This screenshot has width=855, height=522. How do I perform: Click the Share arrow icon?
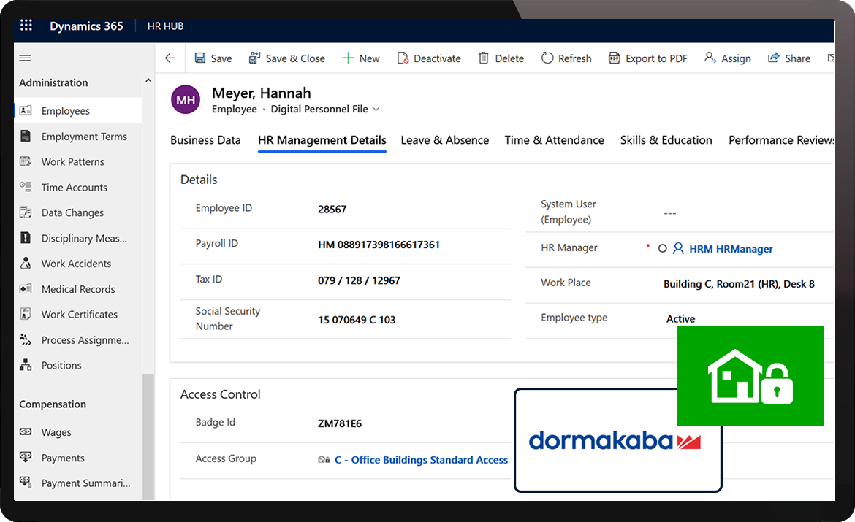click(x=774, y=58)
